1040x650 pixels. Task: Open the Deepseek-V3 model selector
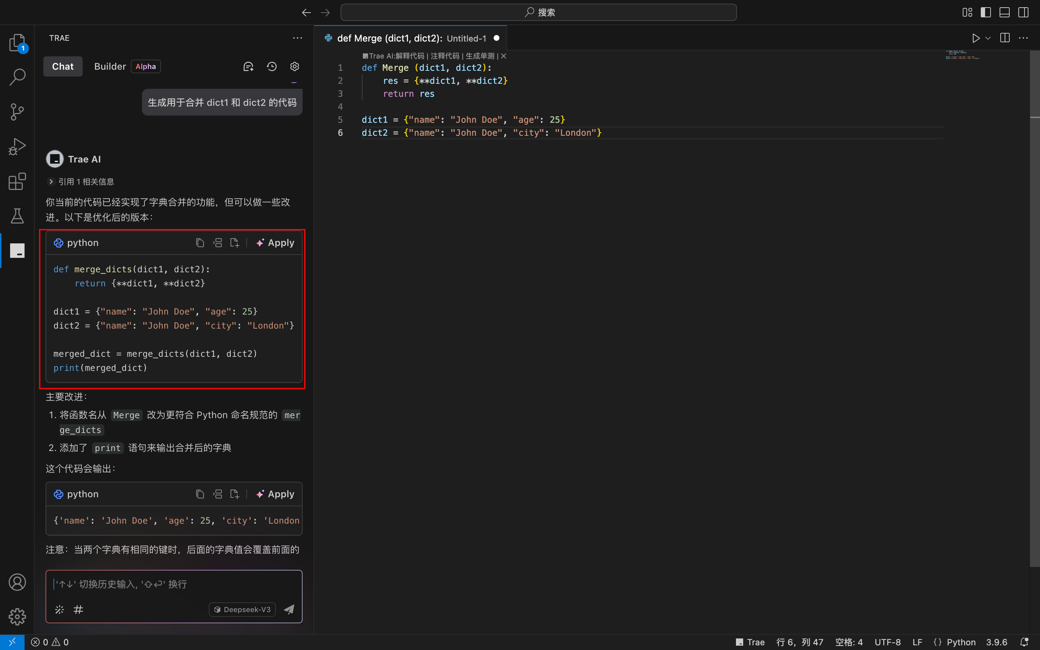pos(242,610)
